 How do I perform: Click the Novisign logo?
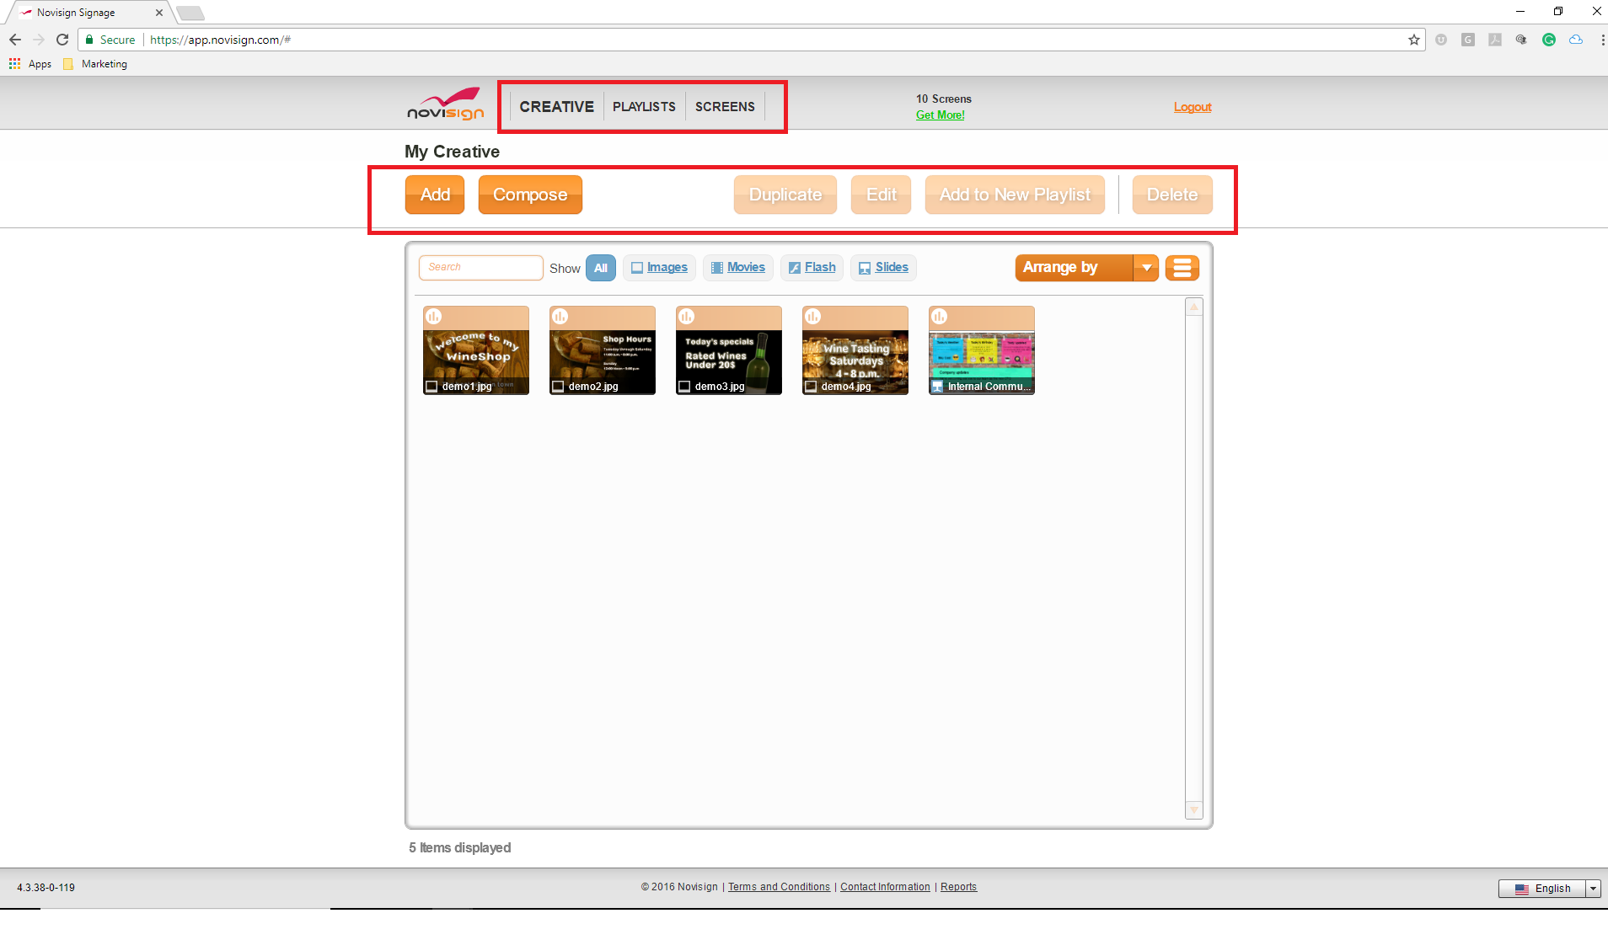pos(446,104)
